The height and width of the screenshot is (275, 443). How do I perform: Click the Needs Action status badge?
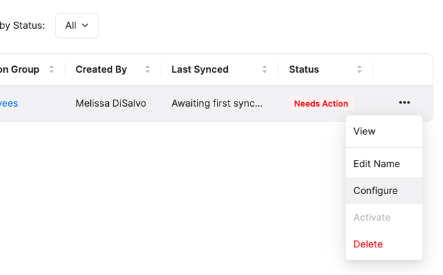coord(321,103)
